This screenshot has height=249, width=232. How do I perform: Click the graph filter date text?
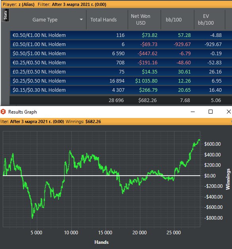tap(37, 122)
